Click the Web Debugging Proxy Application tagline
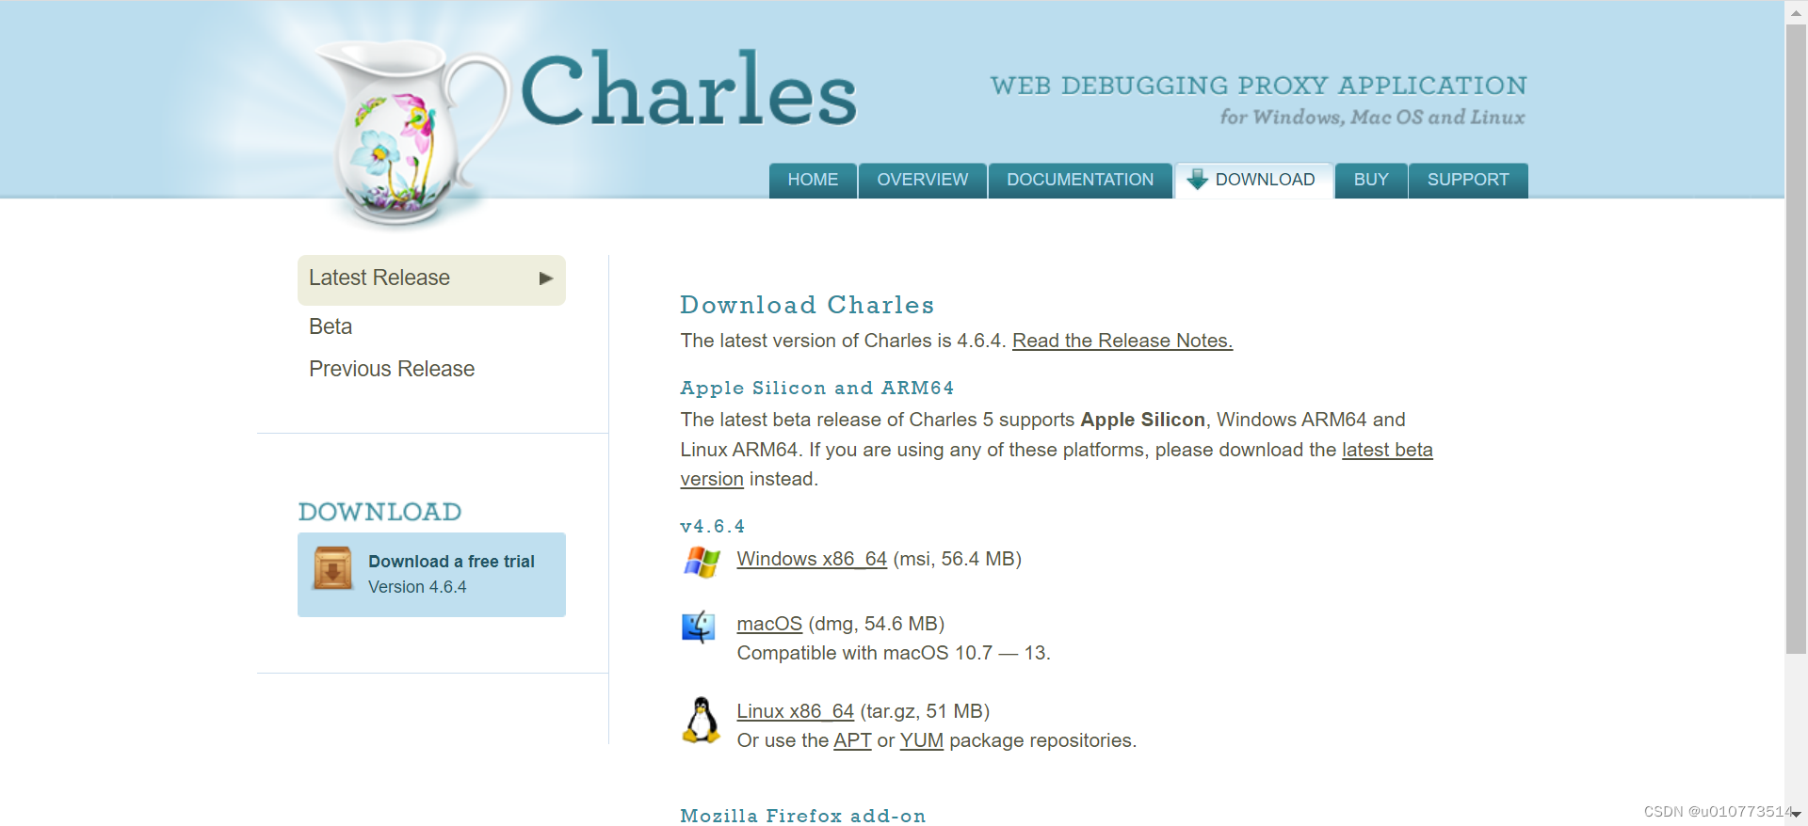 (1258, 86)
